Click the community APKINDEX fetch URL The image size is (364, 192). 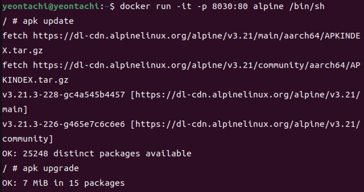tap(197, 65)
